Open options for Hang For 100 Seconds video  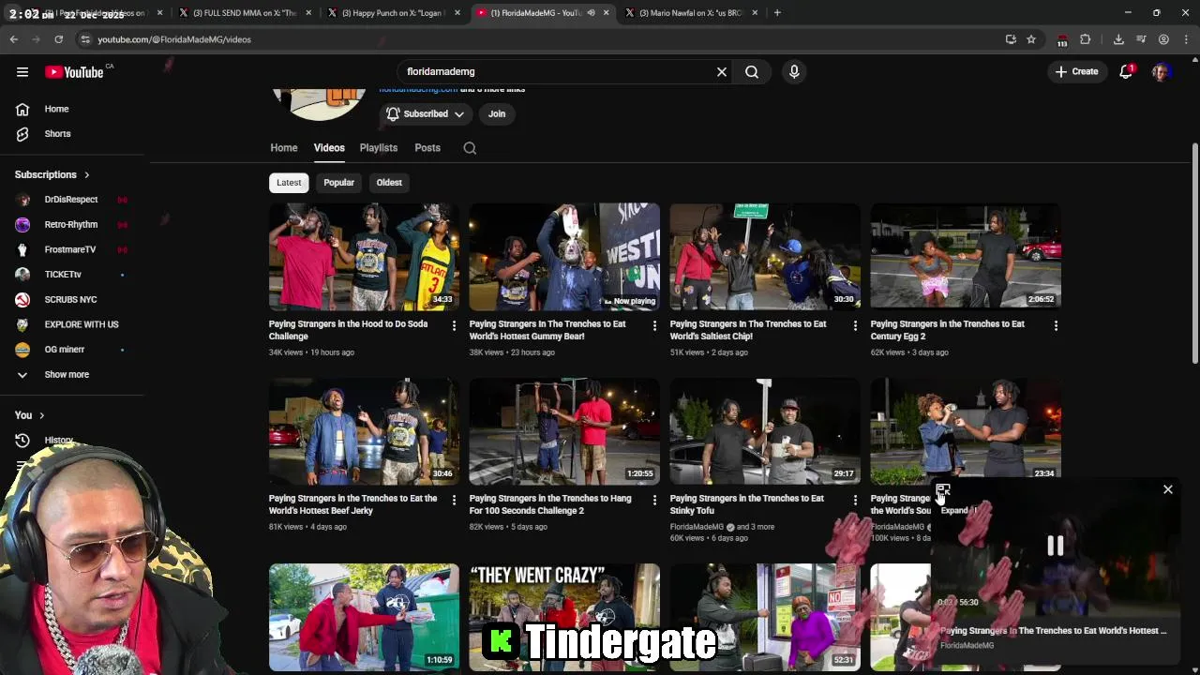tap(654, 501)
